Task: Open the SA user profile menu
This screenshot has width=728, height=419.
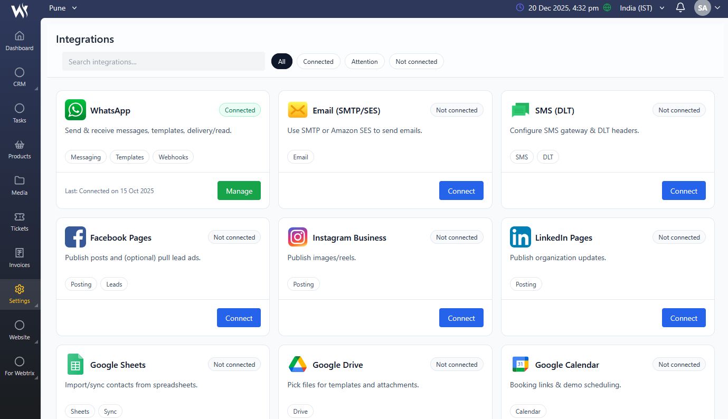Action: click(707, 8)
